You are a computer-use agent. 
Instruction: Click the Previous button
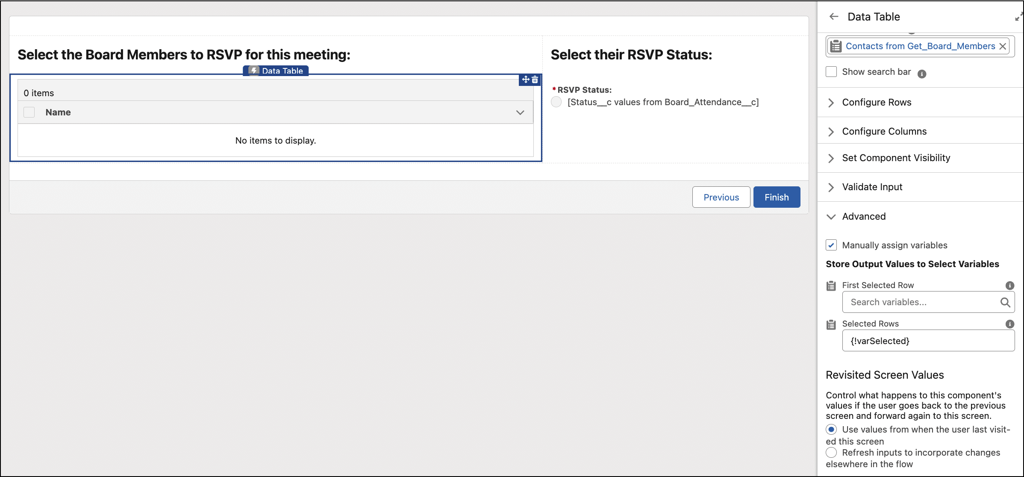click(x=721, y=197)
